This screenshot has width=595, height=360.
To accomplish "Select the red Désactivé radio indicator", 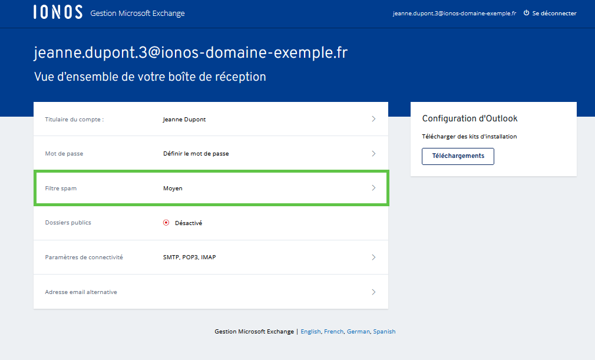I will 166,223.
